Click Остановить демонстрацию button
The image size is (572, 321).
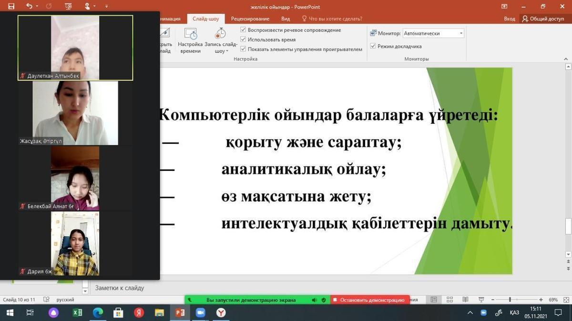point(370,300)
